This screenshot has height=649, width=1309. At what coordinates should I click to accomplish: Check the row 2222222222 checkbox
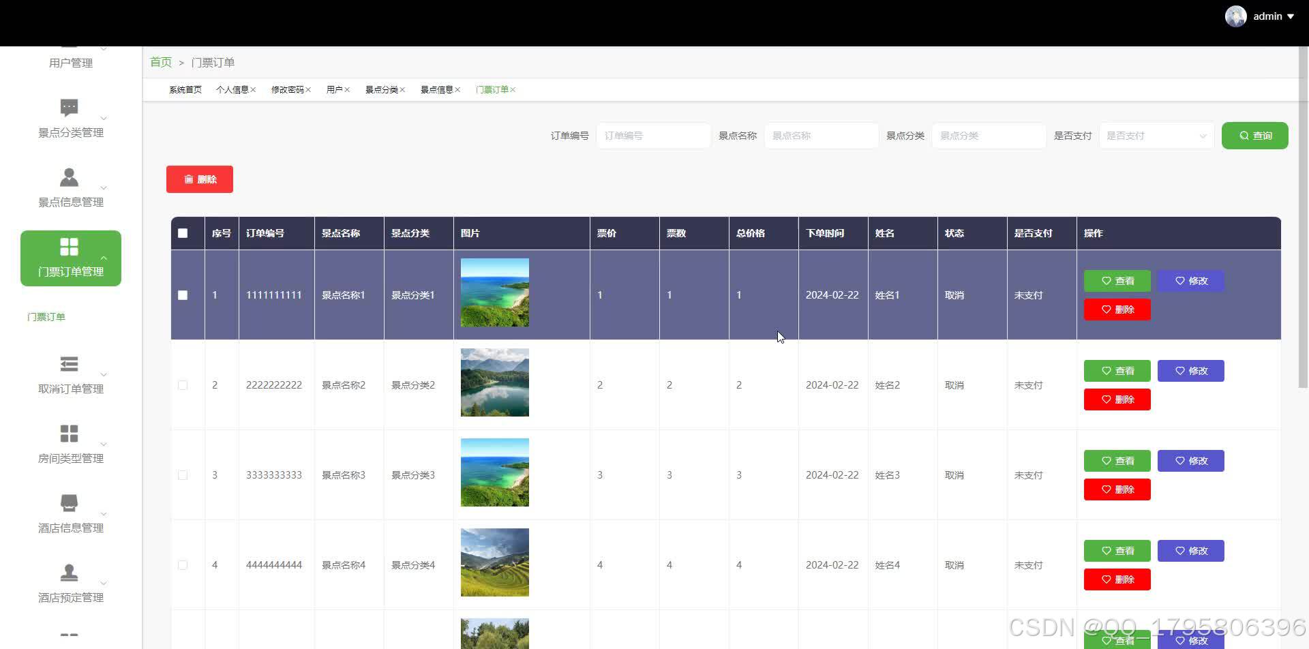183,385
